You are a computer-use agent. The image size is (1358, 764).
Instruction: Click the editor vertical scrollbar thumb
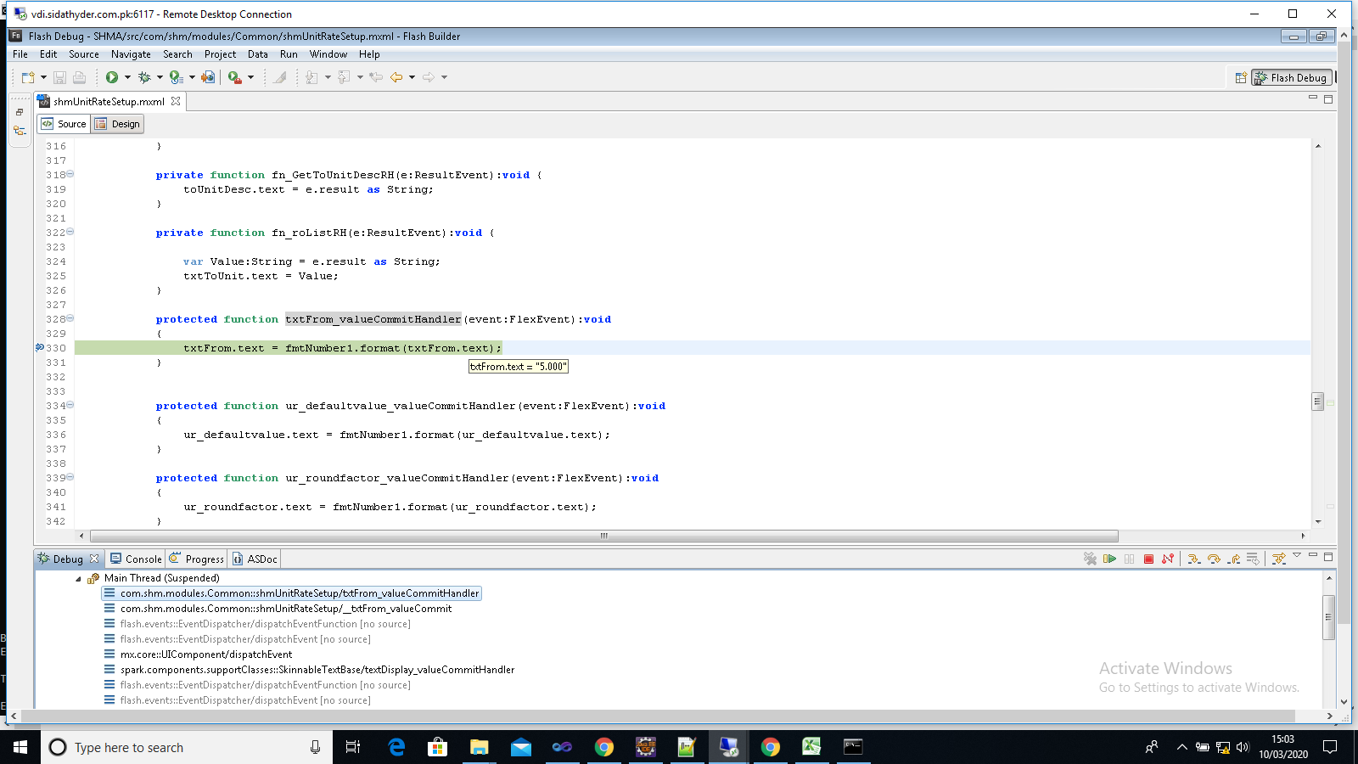[x=1317, y=401]
